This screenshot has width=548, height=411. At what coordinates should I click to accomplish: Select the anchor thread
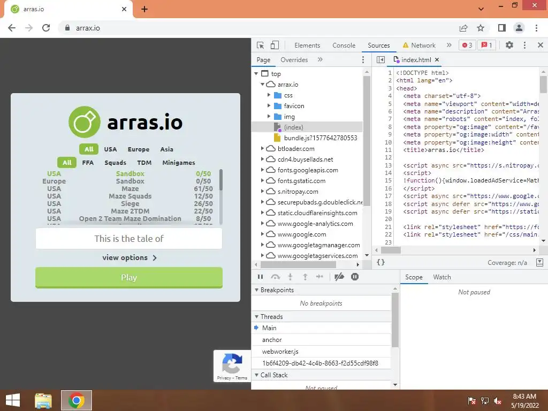(321, 340)
